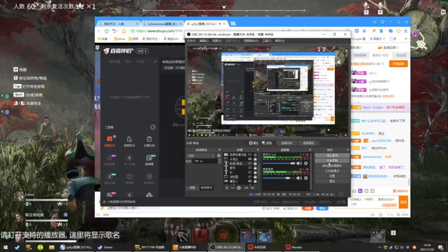Open the filters button in OBS toolbar

pos(267,143)
